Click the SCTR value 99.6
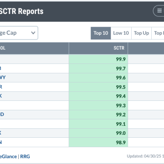 click(x=121, y=77)
